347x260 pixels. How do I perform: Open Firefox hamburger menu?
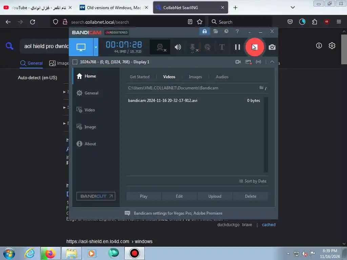tap(339, 22)
